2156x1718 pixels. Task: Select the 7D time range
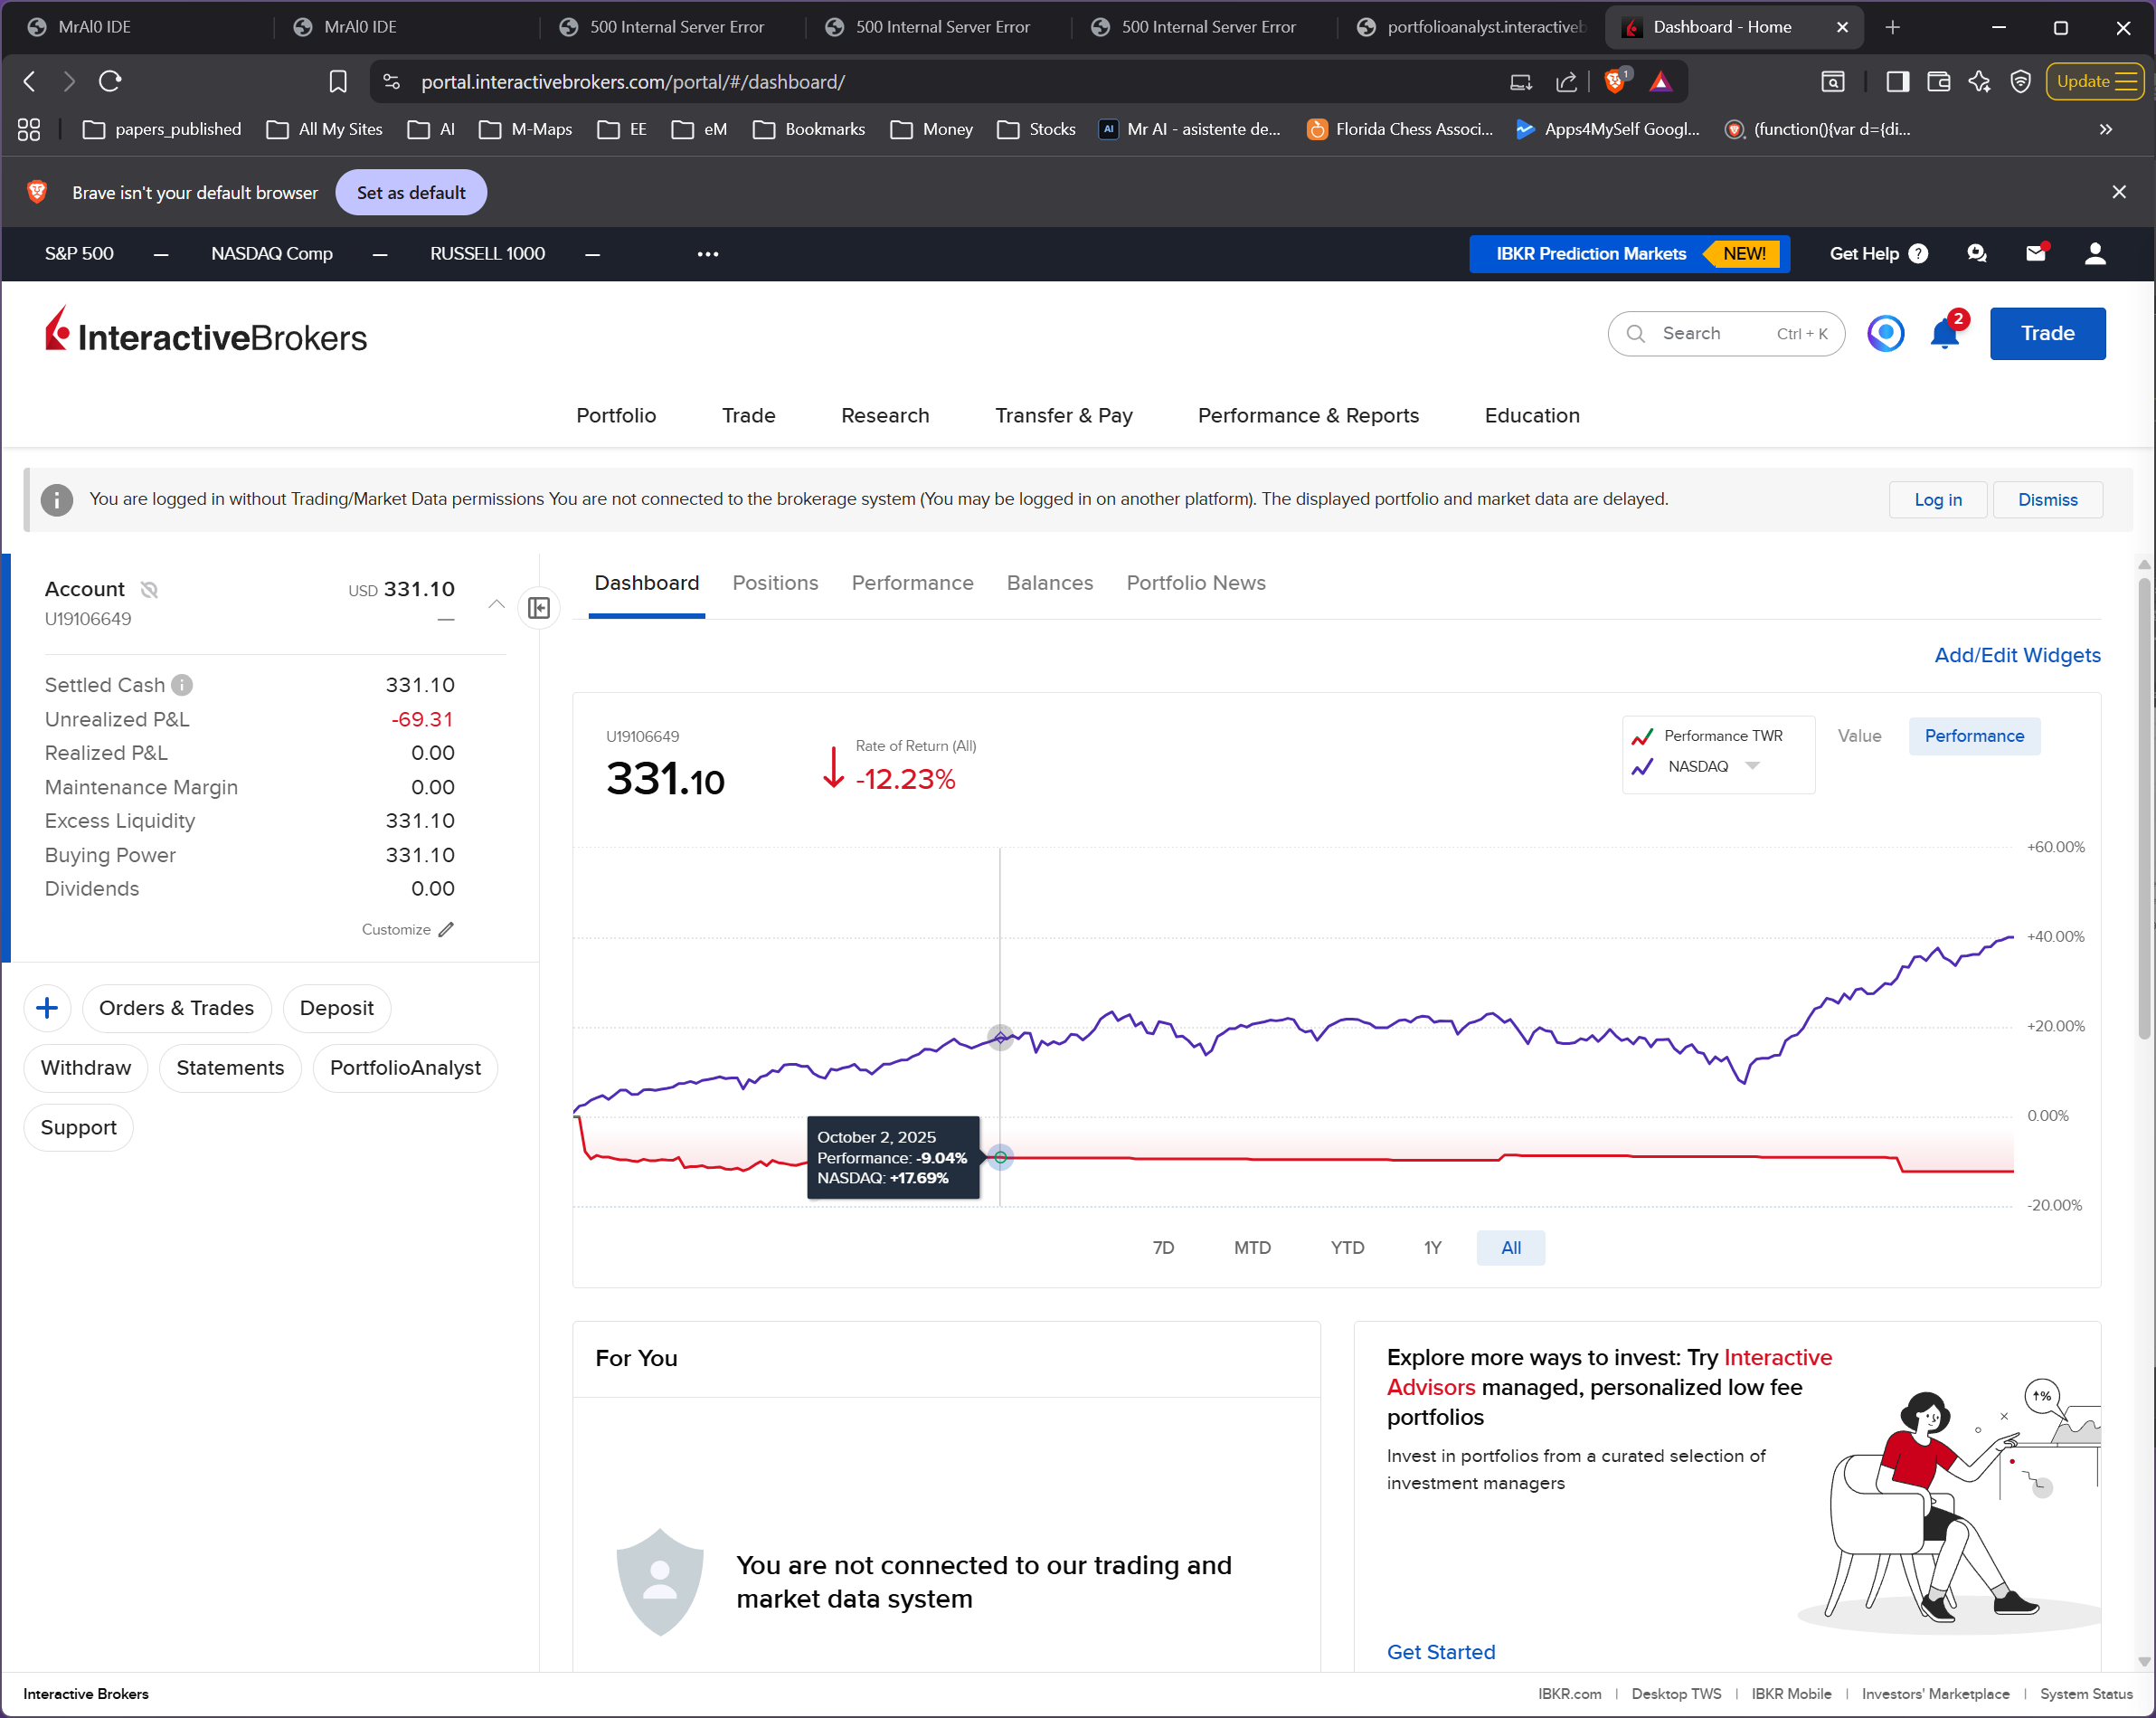(1163, 1248)
